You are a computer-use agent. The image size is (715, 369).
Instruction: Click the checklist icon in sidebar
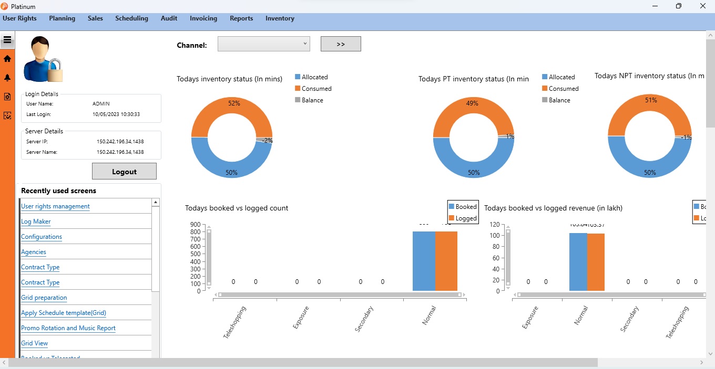7,115
